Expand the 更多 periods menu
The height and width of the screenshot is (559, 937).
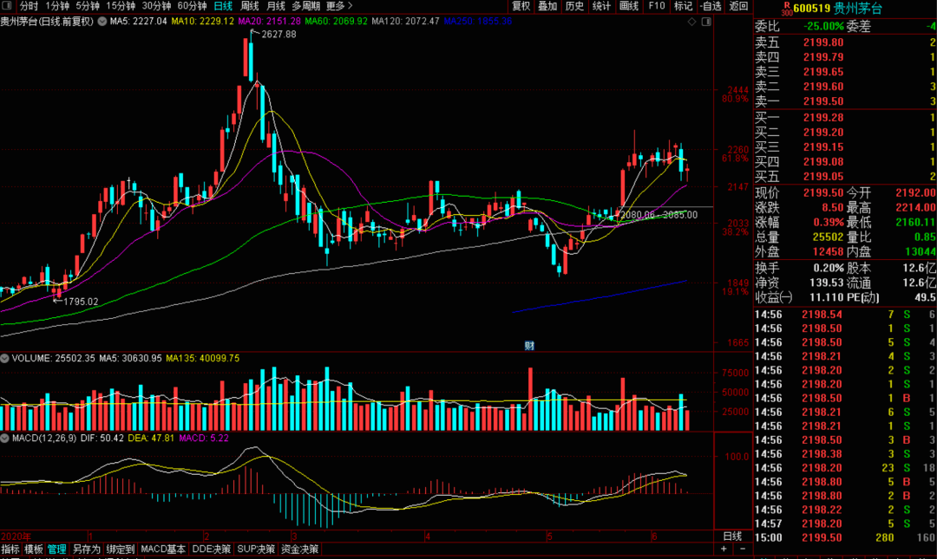(339, 6)
